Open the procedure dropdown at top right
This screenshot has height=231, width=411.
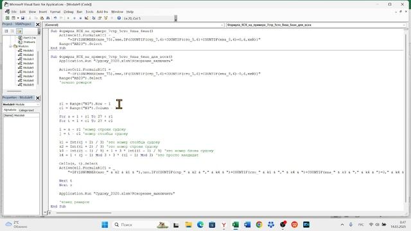[316, 25]
